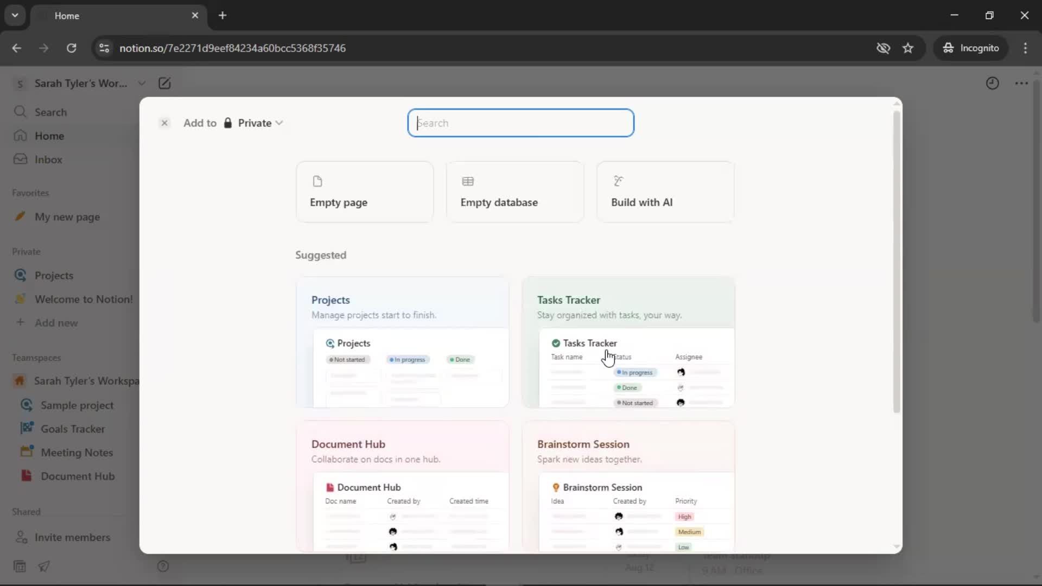Bookmark this tab with the star

[908, 48]
